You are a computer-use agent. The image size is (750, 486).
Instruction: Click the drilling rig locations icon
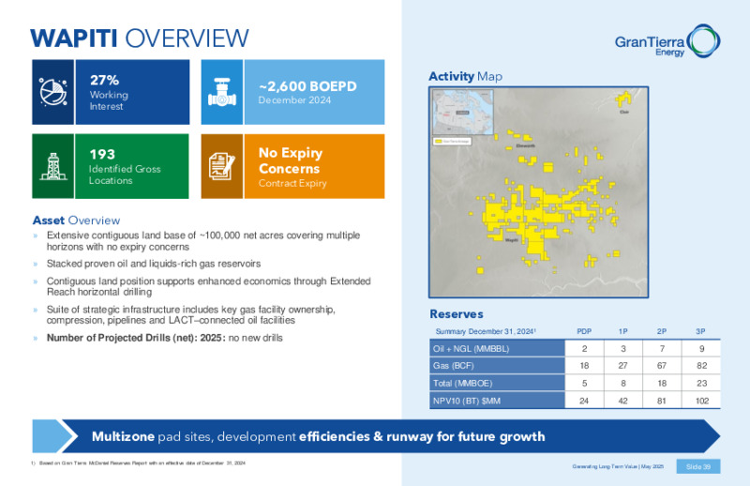53,167
